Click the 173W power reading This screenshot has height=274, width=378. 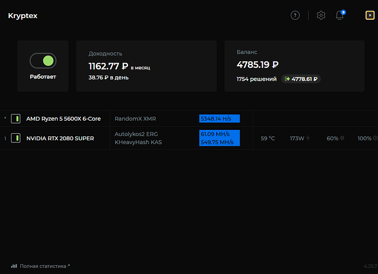(x=297, y=139)
